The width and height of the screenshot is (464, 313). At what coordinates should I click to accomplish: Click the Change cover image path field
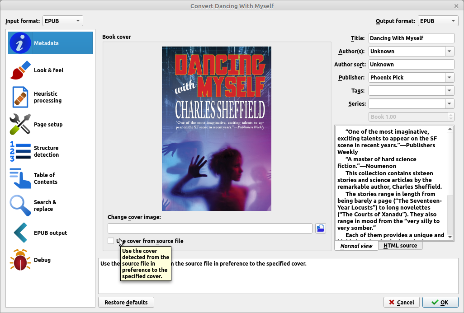(x=210, y=228)
